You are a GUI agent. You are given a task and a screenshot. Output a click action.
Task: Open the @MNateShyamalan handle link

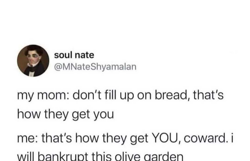95,67
